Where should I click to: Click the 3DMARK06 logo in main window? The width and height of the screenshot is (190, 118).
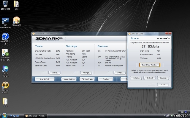click(x=49, y=38)
